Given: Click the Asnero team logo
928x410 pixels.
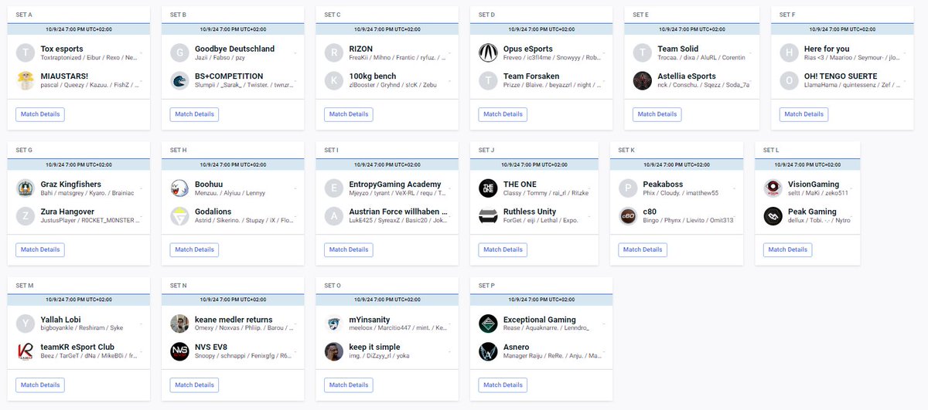Looking at the screenshot, I should (489, 351).
